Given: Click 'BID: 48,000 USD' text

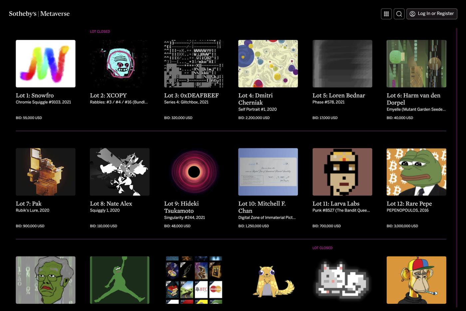Looking at the screenshot, I should coord(177,226).
